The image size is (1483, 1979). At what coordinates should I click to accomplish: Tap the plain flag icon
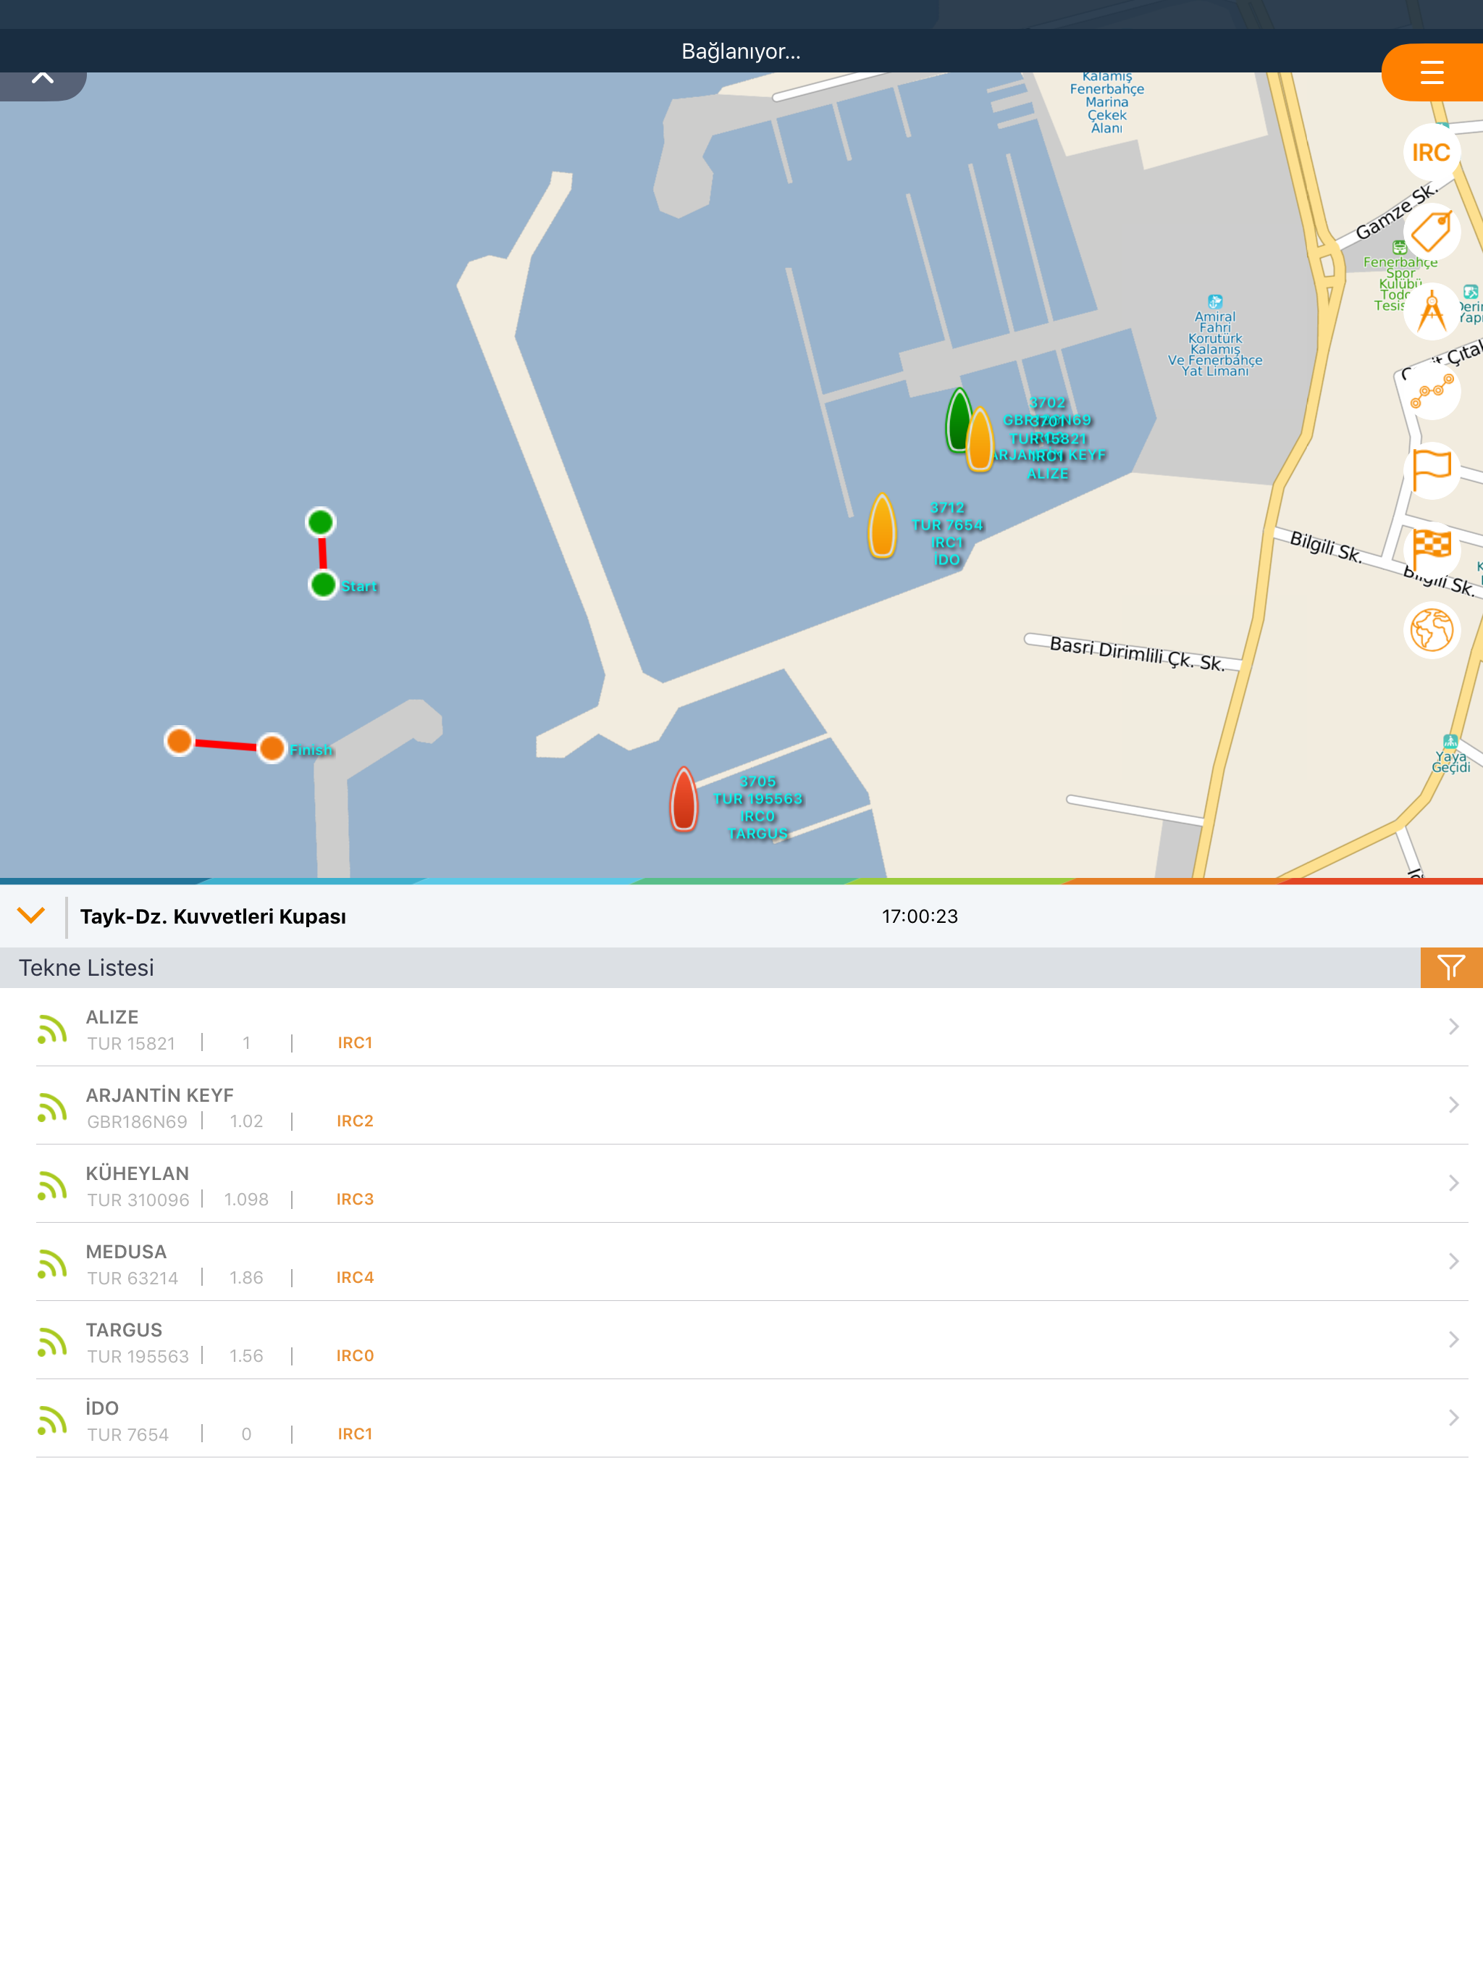(x=1431, y=471)
